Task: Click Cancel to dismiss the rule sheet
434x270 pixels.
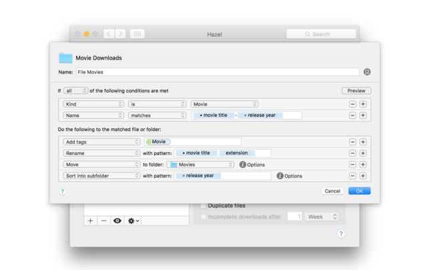Action: coord(333,191)
